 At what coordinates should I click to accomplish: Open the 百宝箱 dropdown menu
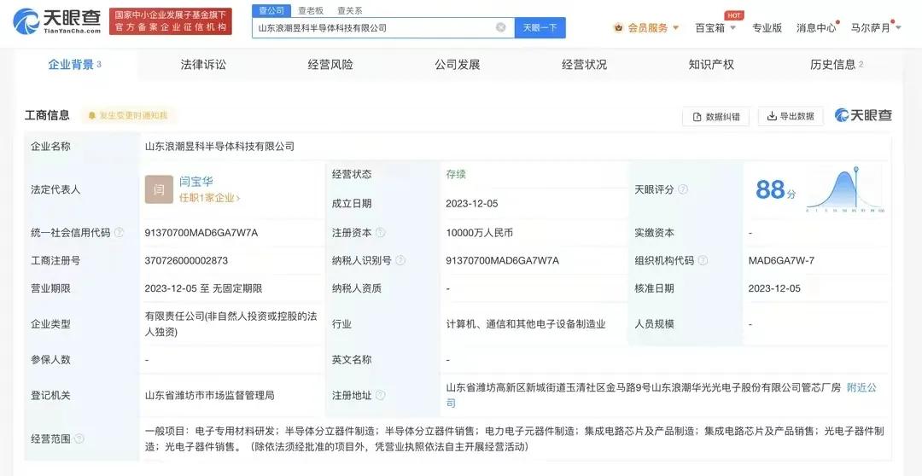pyautogui.click(x=715, y=27)
